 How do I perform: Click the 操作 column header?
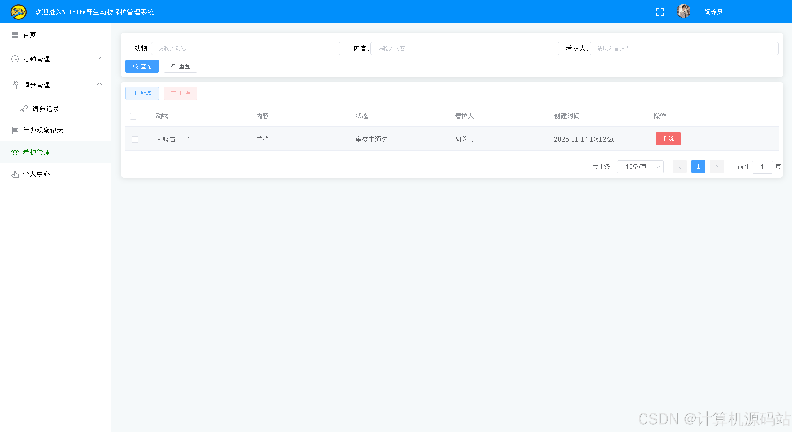[660, 116]
